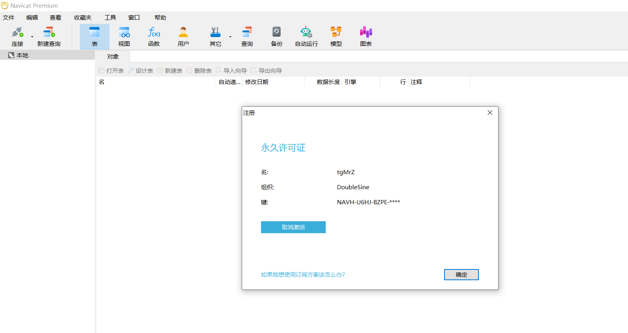Image resolution: width=628 pixels, height=333 pixels.
Task: Sort by the 自动递... column header
Action: [229, 82]
